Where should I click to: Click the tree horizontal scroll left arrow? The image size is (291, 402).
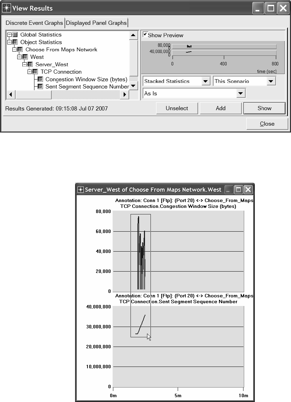11,94
